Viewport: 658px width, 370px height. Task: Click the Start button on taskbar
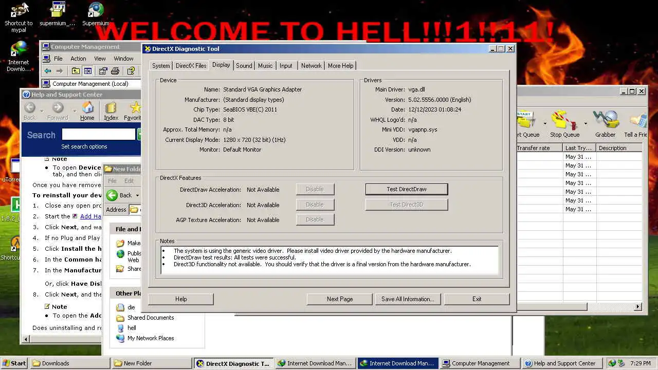(x=14, y=363)
